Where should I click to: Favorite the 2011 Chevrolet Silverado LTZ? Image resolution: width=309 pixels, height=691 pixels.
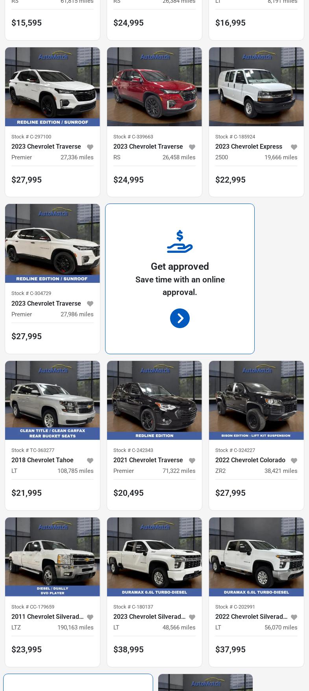(x=90, y=617)
